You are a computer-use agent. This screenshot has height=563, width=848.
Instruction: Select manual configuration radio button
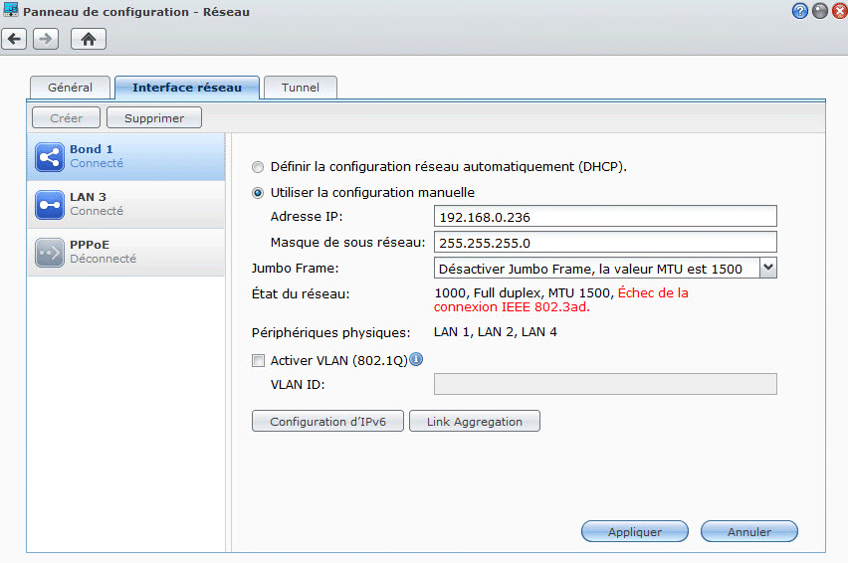pos(258,193)
